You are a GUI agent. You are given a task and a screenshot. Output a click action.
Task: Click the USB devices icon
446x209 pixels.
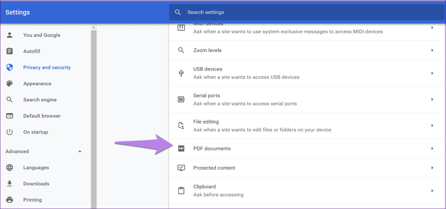pos(181,73)
